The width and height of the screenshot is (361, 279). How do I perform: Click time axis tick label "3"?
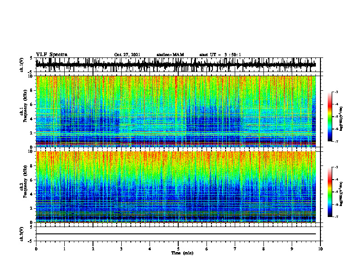121,249
